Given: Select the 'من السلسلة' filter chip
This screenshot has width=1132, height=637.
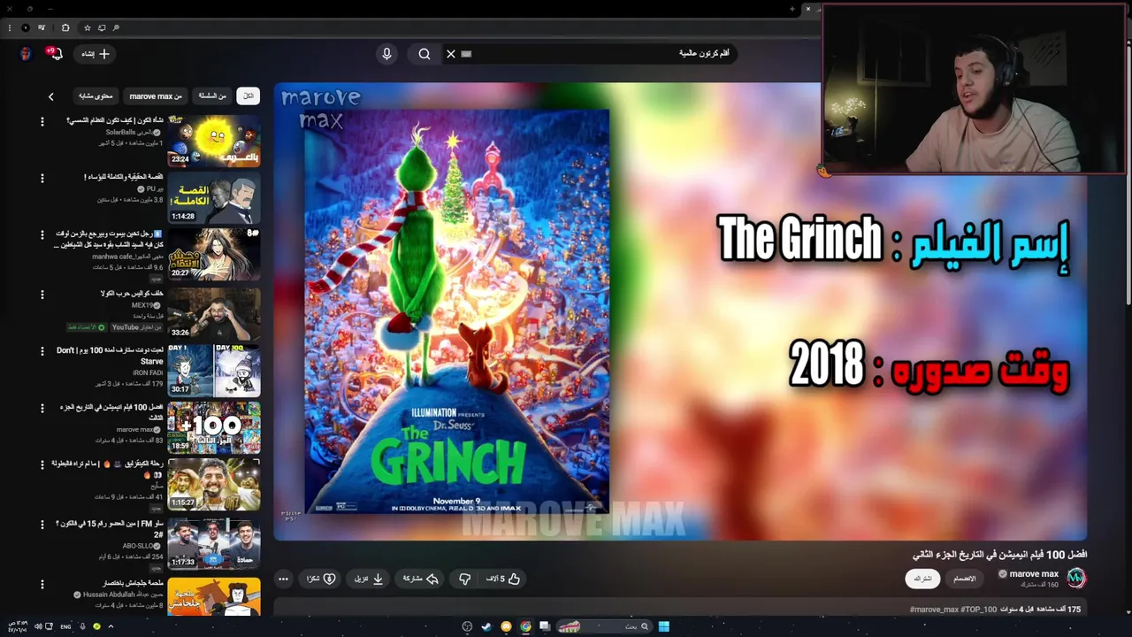Looking at the screenshot, I should [212, 96].
